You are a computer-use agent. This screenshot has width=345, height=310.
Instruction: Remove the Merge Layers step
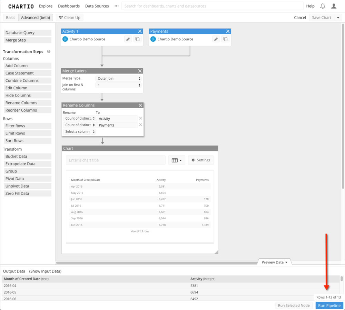click(140, 71)
